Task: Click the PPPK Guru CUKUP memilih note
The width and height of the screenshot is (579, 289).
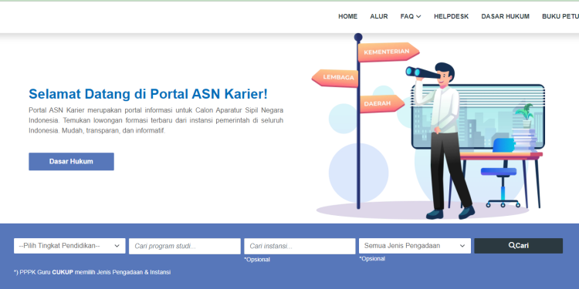Action: pyautogui.click(x=93, y=272)
